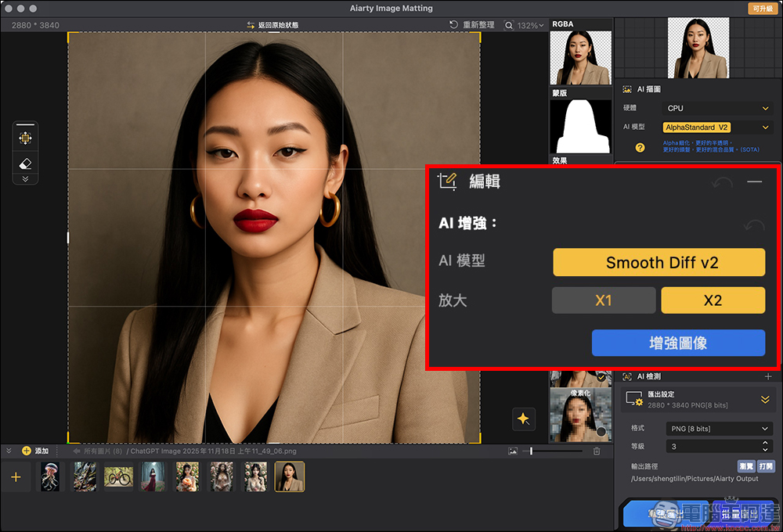Select the Eraser tool in left toolbar
This screenshot has height=532, width=783.
point(26,163)
